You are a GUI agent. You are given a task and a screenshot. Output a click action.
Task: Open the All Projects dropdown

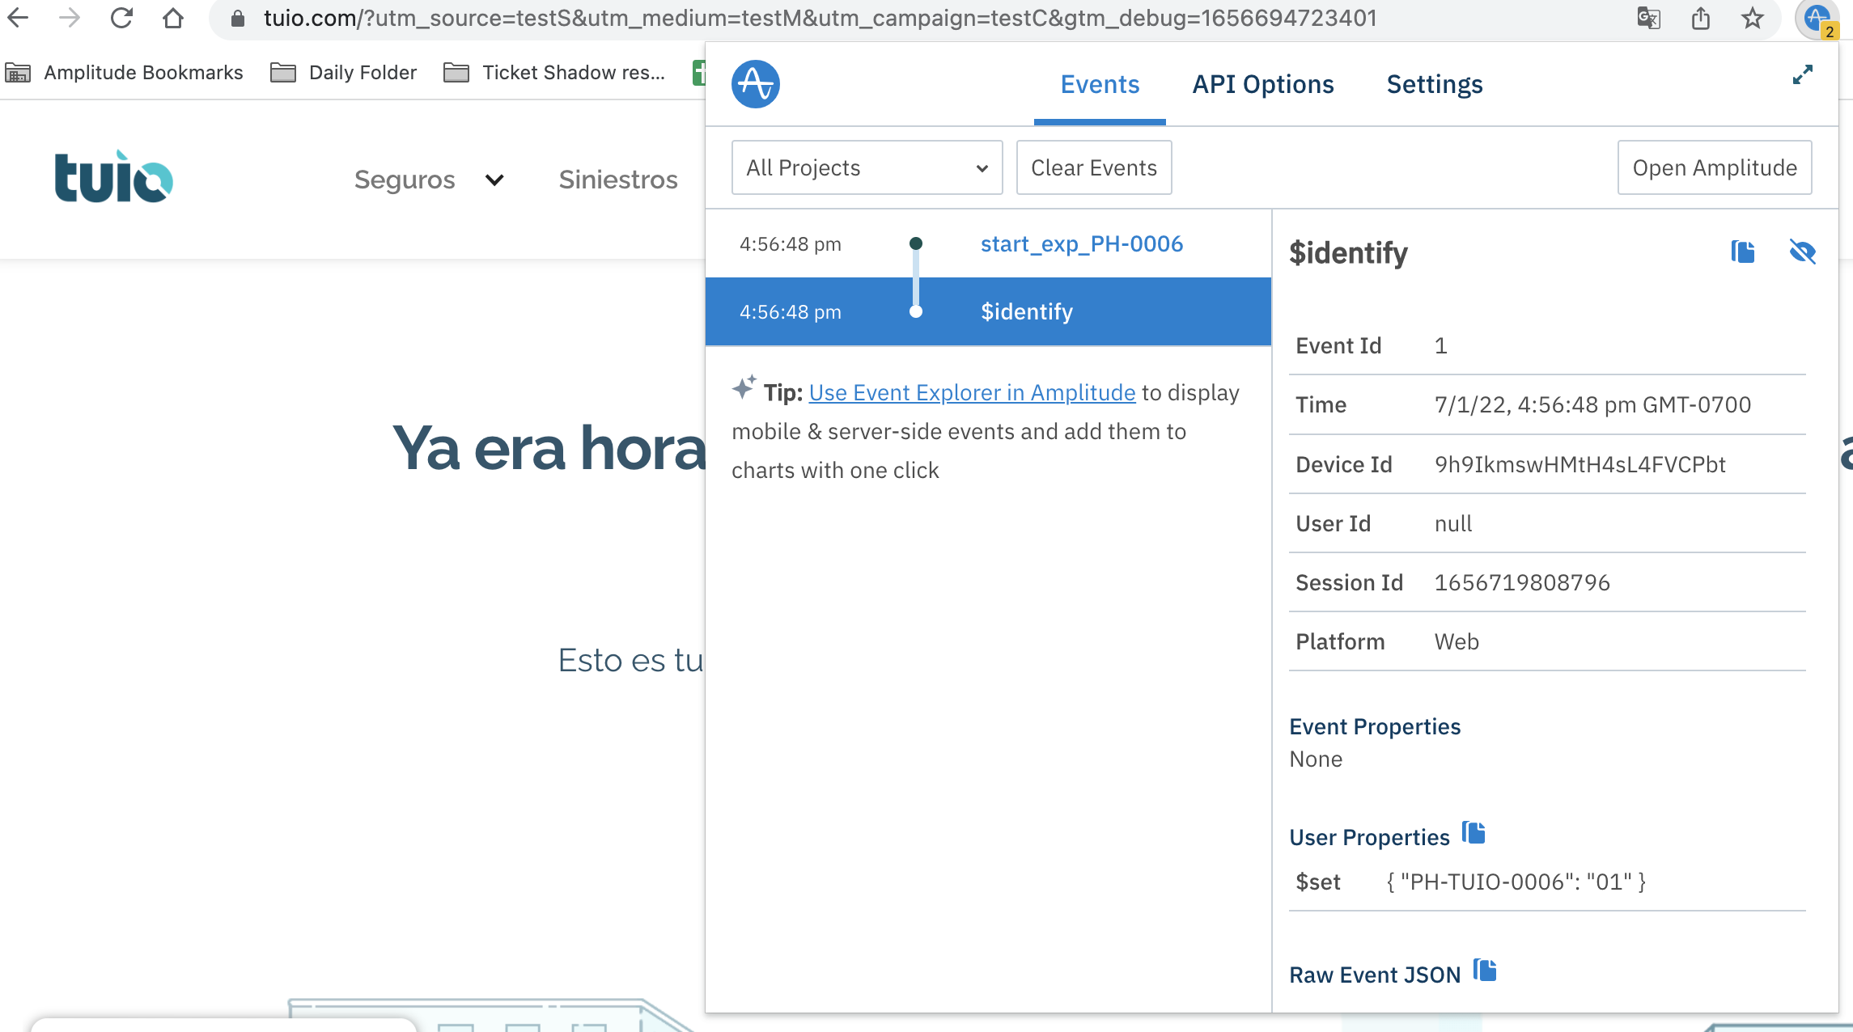tap(867, 167)
